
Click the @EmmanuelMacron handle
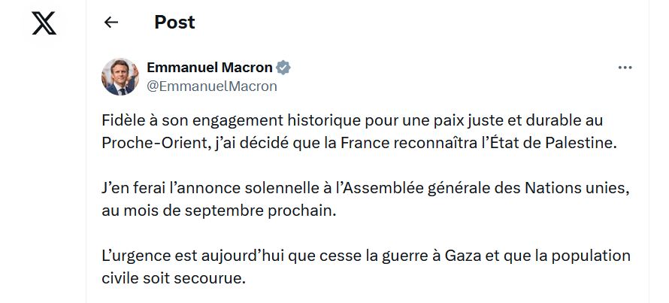[212, 86]
